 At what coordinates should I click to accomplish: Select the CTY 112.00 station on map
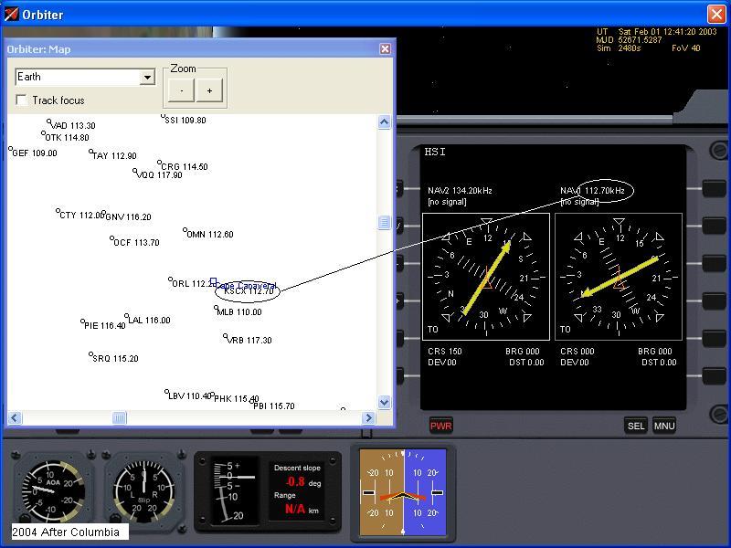[79, 215]
